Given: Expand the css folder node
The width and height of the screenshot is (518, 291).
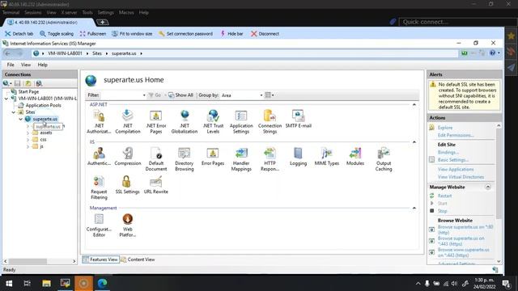Looking at the screenshot, I should 28,140.
